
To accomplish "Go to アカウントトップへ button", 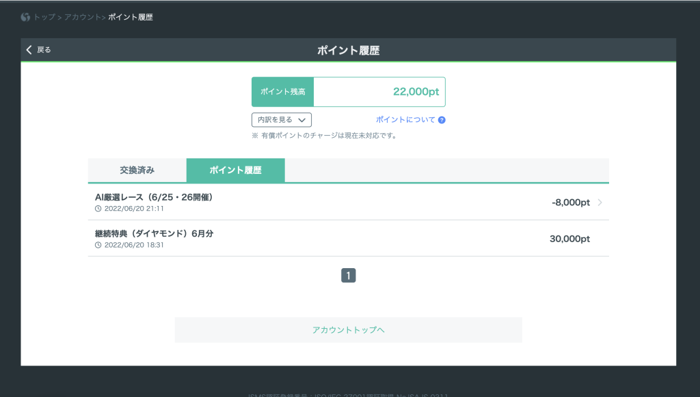I will tap(348, 329).
